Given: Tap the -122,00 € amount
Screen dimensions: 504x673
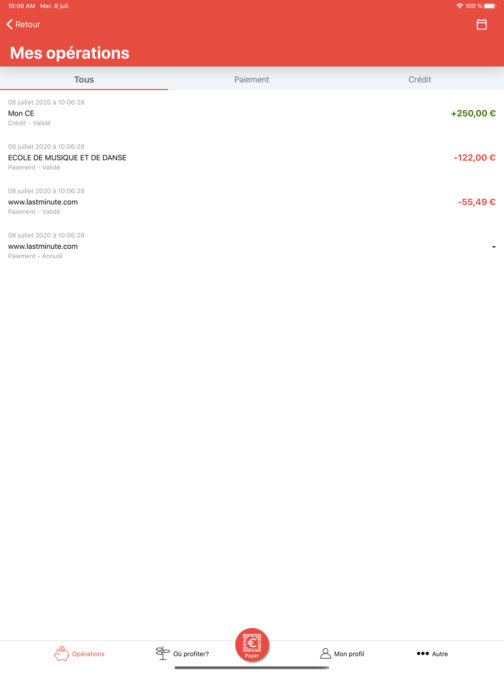Looking at the screenshot, I should point(475,158).
